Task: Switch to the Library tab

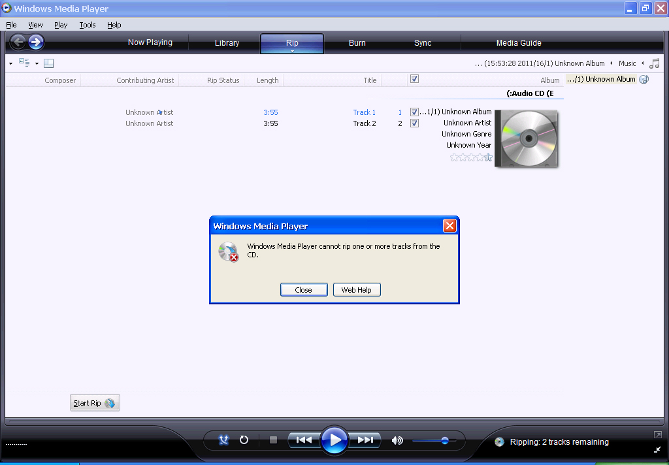Action: pos(227,42)
